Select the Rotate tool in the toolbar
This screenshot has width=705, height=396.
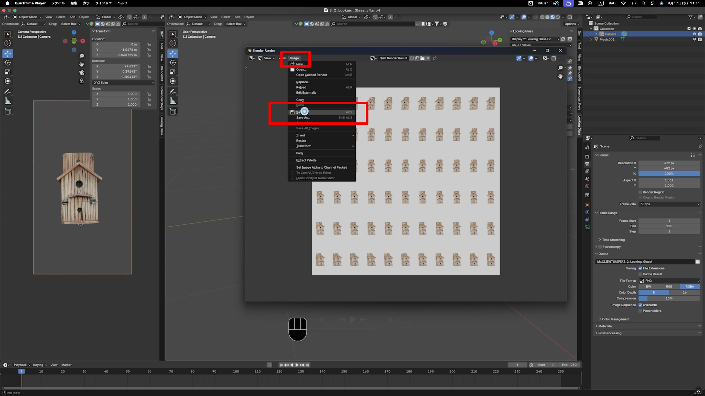pyautogui.click(x=7, y=63)
